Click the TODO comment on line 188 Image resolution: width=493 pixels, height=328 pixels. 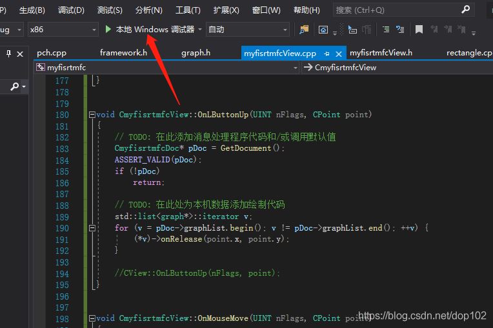point(199,205)
